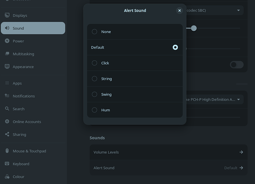Viewport: 255px width, 184px height.
Task: Click the Search magnifier icon in sidebar
Action: 7,108
